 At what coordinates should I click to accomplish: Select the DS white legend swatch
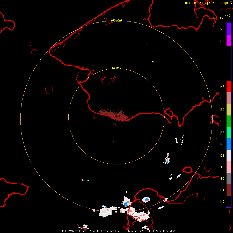pyautogui.click(x=229, y=155)
